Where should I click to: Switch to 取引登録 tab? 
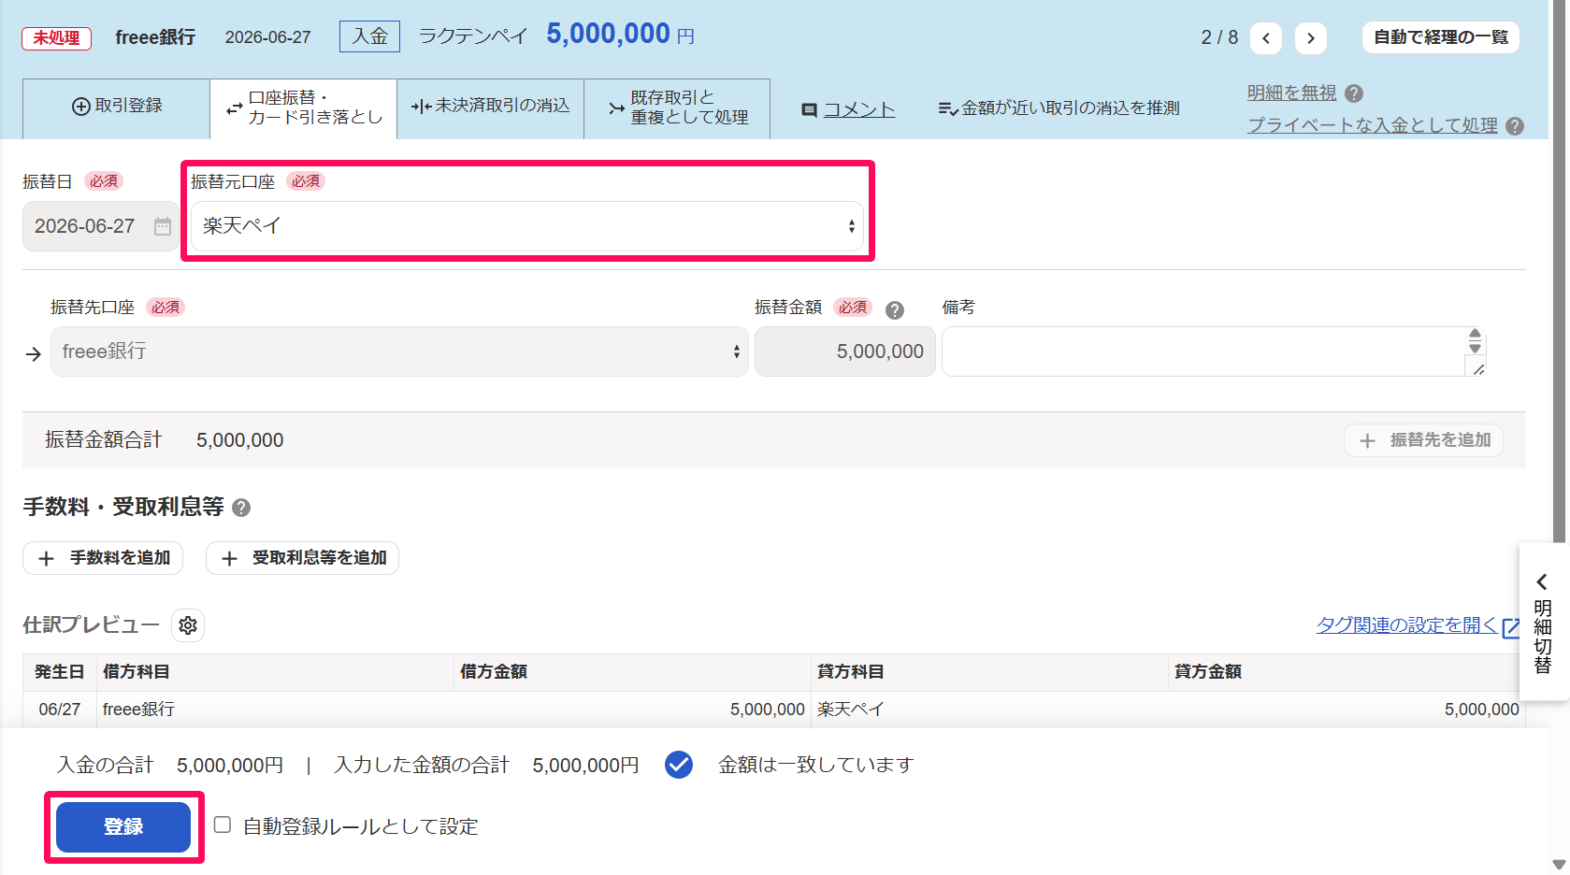pos(117,107)
